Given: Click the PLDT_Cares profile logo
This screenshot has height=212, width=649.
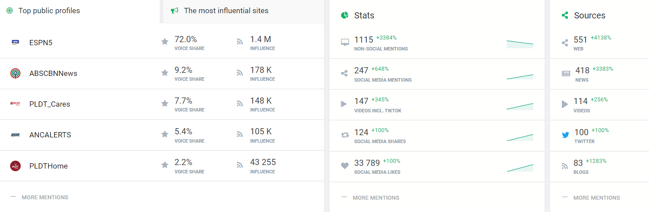Looking at the screenshot, I should tap(15, 104).
